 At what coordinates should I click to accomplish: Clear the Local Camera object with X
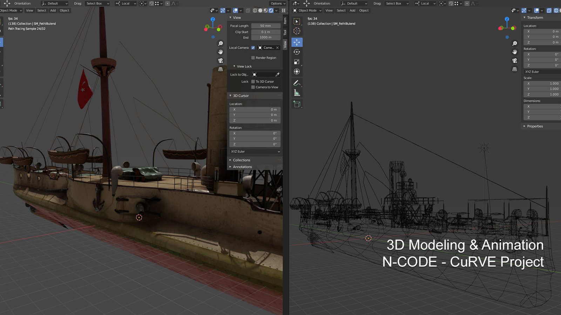(277, 48)
